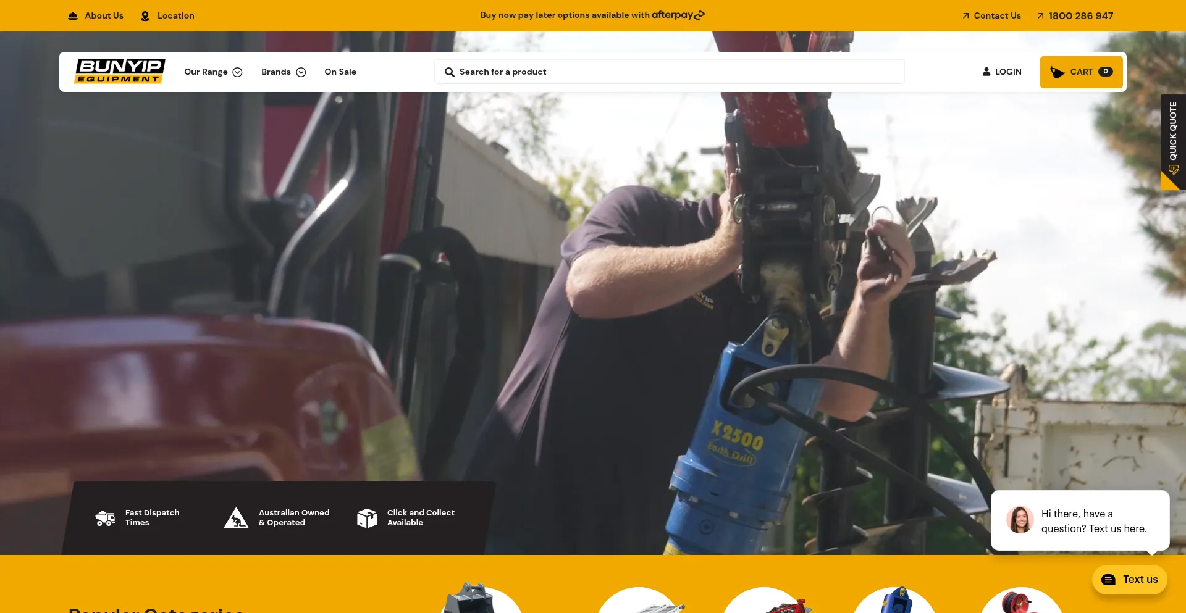Click the 'Buy now pay later' banner text

tap(565, 15)
